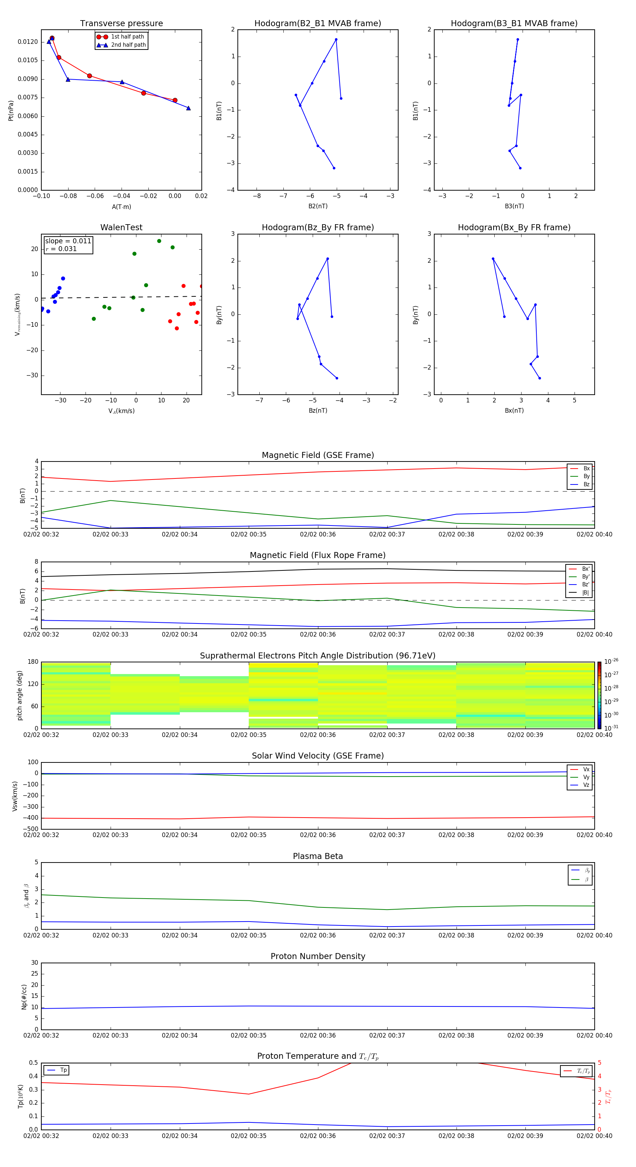Click the V_remaining(km/s) y-axis label
The image size is (636, 1167).
(x=17, y=314)
